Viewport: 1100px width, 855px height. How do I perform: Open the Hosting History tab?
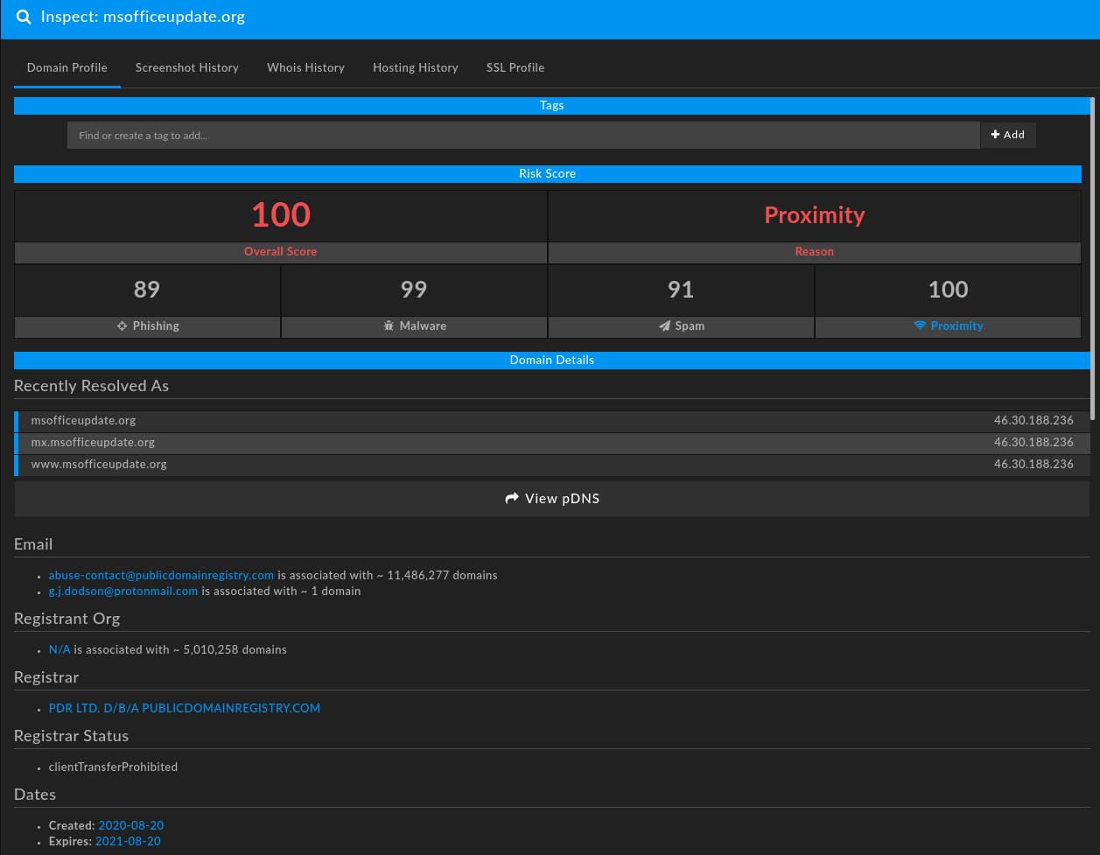click(x=416, y=67)
